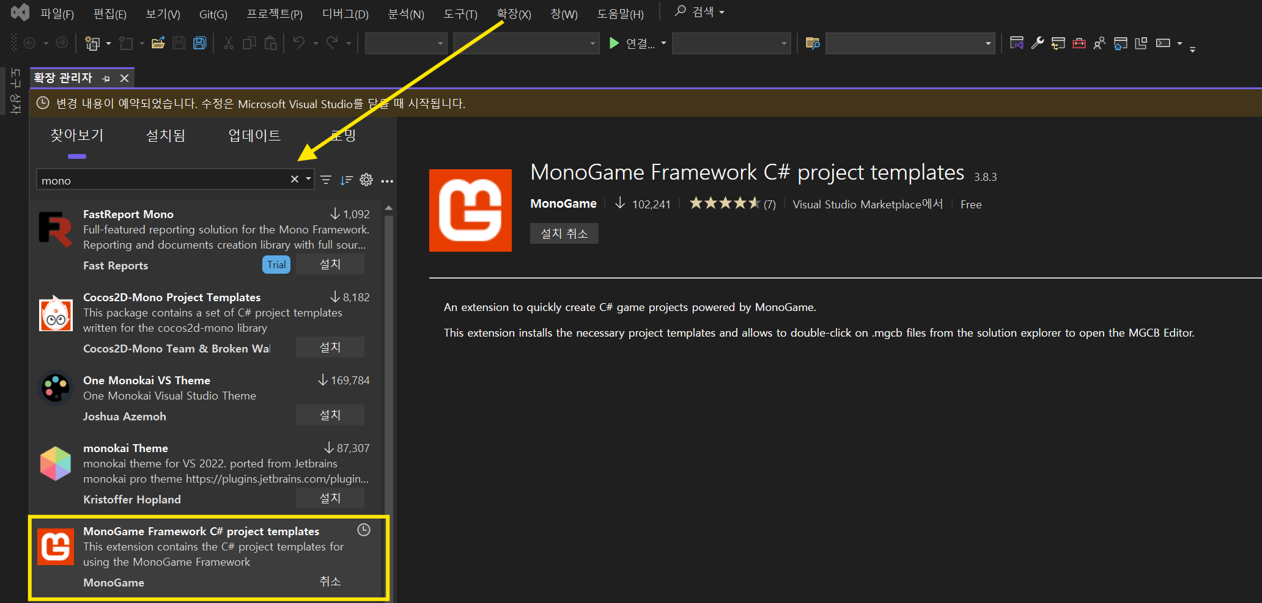This screenshot has width=1262, height=603.
Task: Expand the undo history dropdown arrow
Action: pos(315,43)
